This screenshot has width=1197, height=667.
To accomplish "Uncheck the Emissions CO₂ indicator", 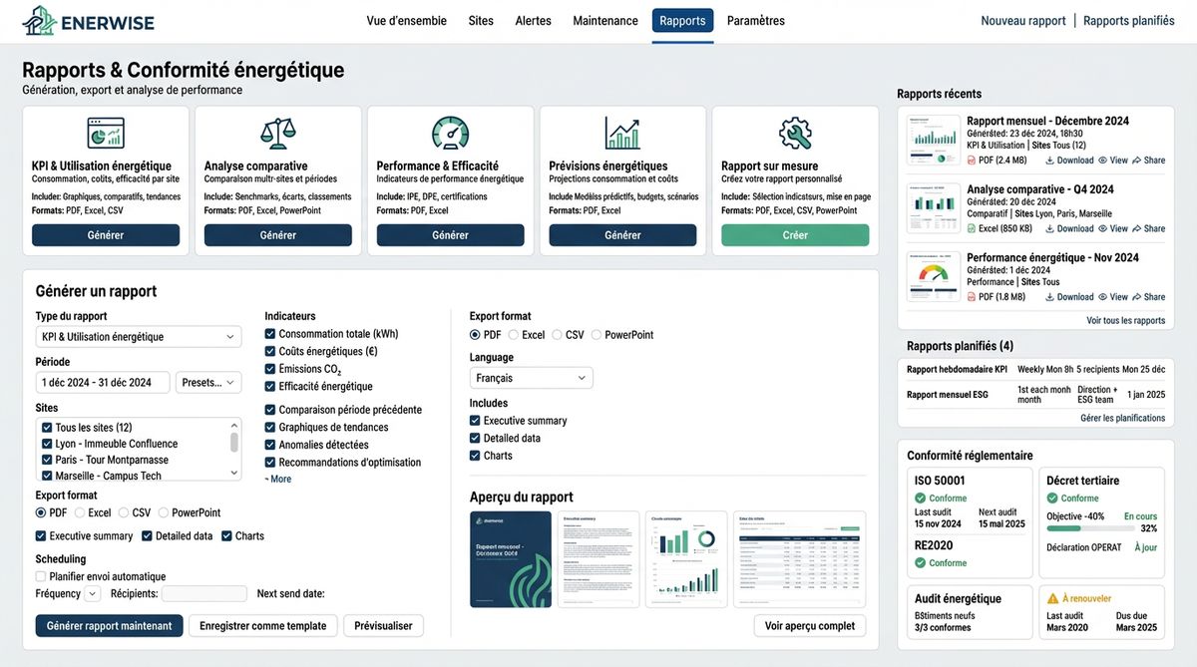I will 270,369.
